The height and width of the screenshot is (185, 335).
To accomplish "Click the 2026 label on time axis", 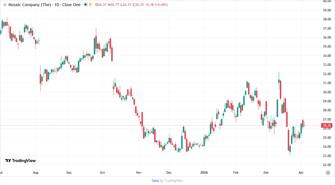I will coord(204,172).
